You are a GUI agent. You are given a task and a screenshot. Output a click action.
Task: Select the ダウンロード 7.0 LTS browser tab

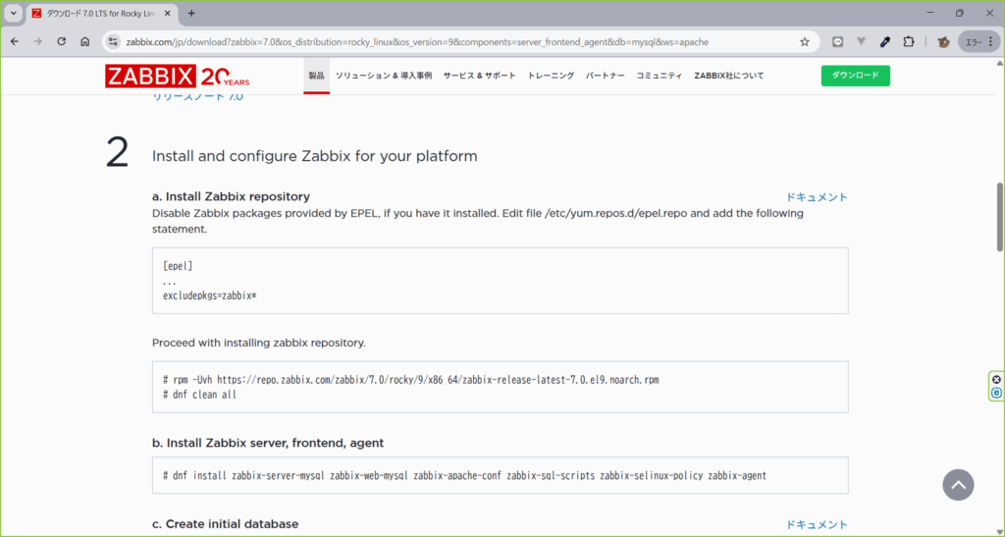coord(102,13)
